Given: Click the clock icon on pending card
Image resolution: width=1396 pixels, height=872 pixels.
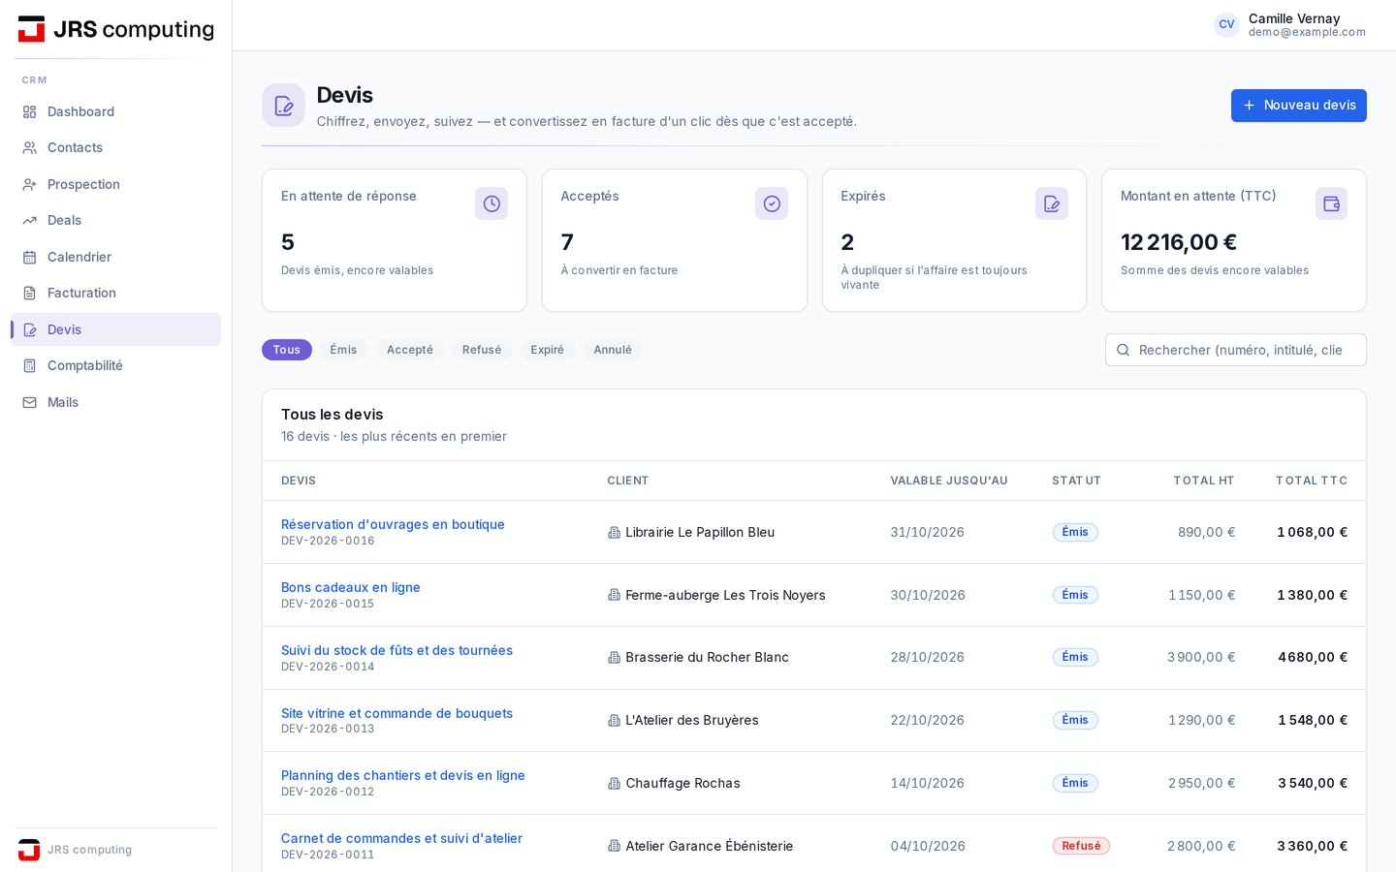Looking at the screenshot, I should 492,203.
